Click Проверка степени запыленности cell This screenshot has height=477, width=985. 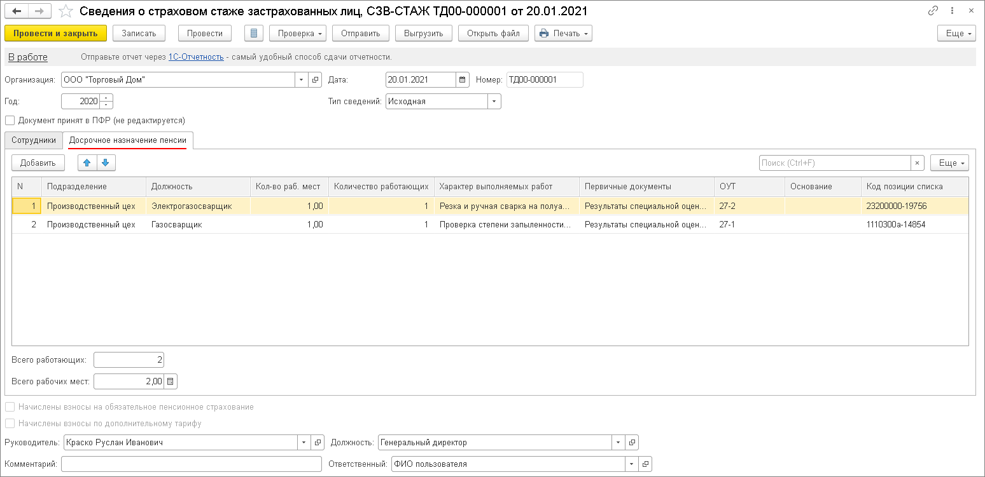click(506, 224)
